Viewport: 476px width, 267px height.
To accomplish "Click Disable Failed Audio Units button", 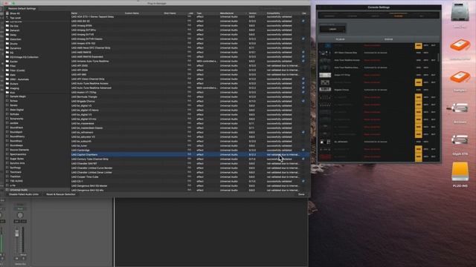I will 24,194.
